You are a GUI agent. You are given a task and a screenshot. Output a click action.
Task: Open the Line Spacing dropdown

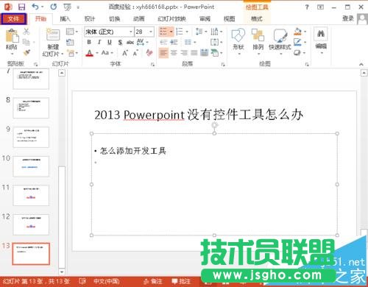(x=201, y=32)
